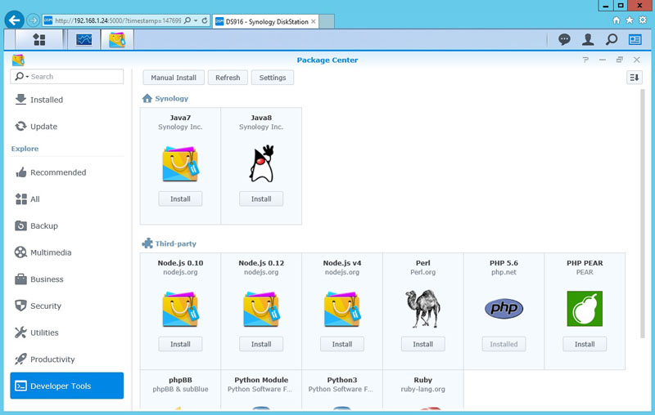Open the search filter dropdown arrow
This screenshot has width=655, height=415.
pyautogui.click(x=27, y=77)
